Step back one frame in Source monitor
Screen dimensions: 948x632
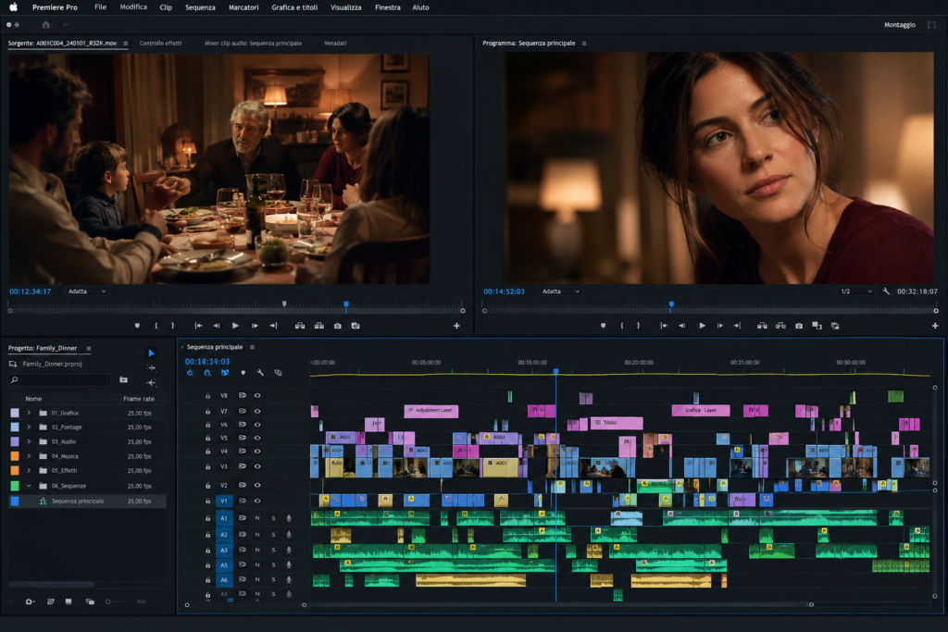tap(217, 326)
